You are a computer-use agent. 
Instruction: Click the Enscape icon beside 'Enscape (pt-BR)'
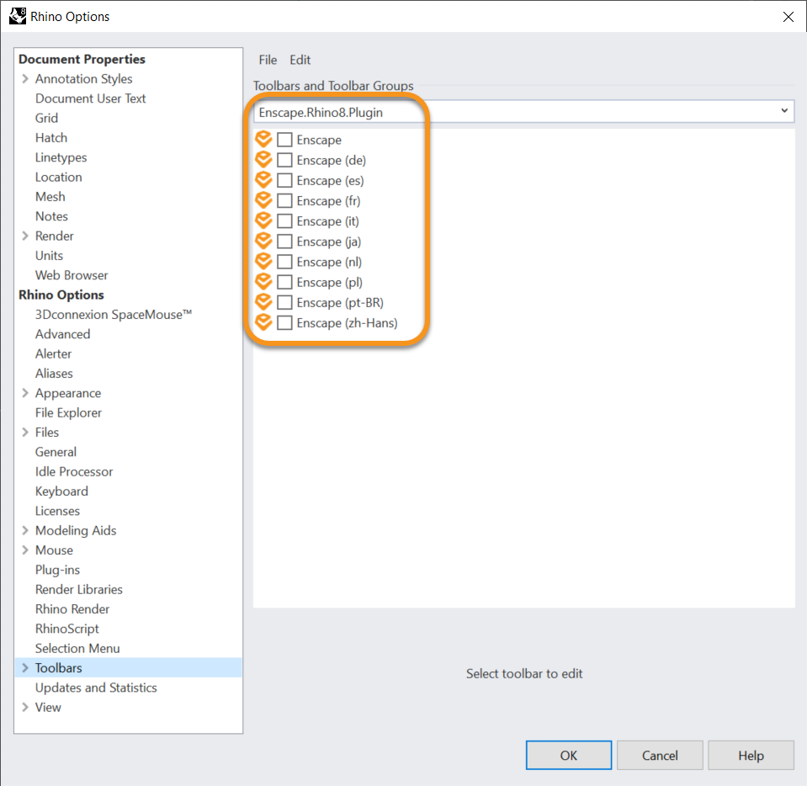click(263, 301)
